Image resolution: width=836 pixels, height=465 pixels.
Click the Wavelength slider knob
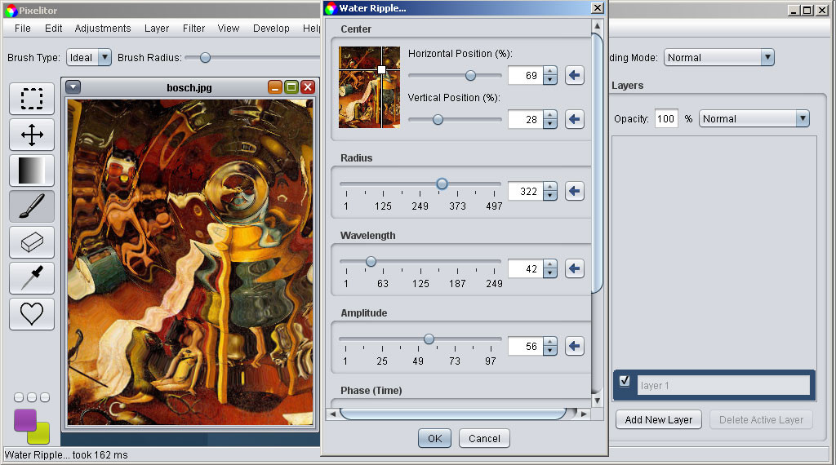371,262
